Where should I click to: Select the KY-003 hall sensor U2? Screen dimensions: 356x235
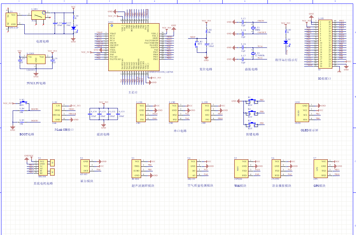coord(85,166)
